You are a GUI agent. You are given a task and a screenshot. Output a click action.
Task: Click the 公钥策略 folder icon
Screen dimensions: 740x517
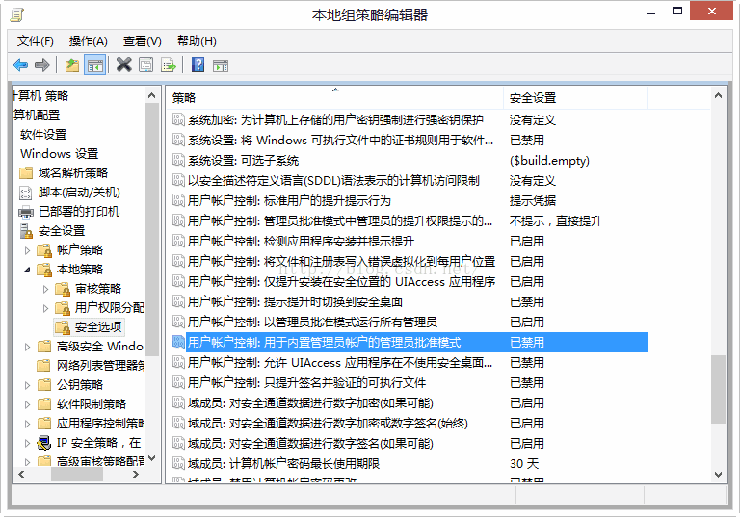pyautogui.click(x=44, y=385)
